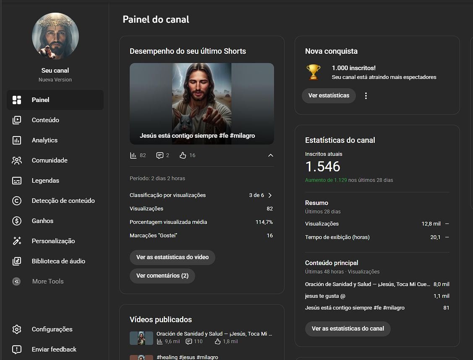This screenshot has width=473, height=360.
Task: Open Analytics in the sidebar
Action: [55, 140]
